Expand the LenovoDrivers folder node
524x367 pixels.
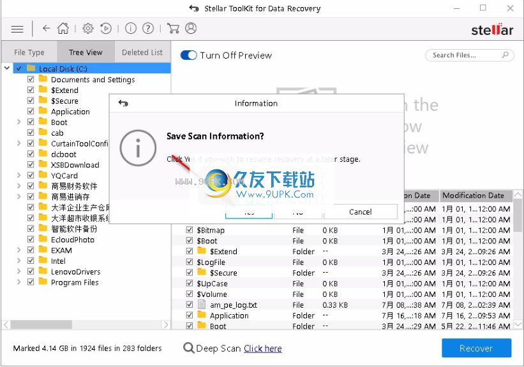tap(19, 271)
